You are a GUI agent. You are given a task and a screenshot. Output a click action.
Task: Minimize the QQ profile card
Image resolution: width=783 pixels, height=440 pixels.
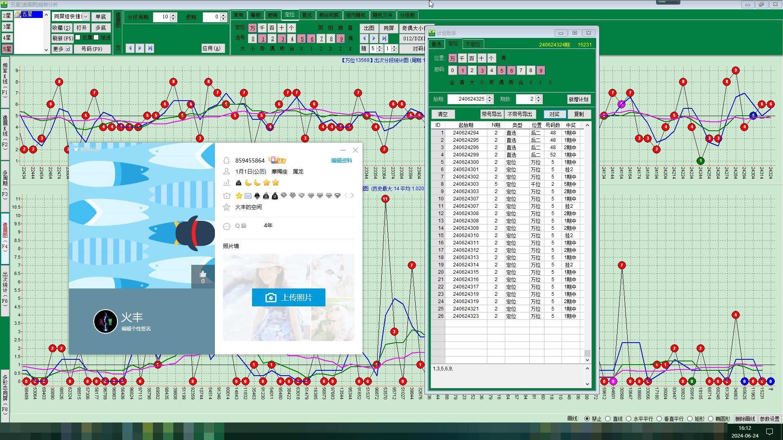point(343,150)
